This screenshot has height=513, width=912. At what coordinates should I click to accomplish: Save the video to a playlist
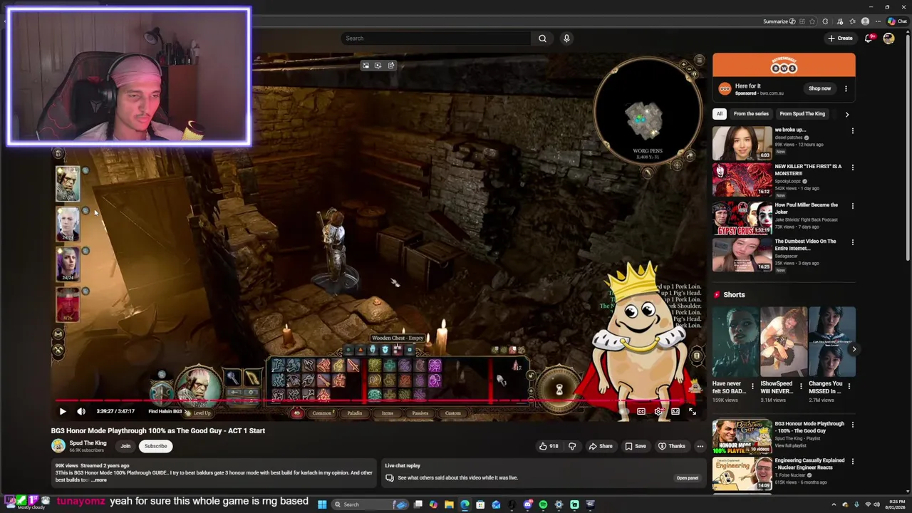[x=635, y=446]
